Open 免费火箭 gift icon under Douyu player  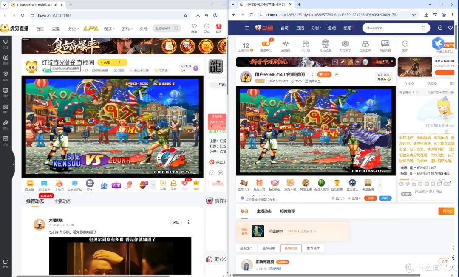coord(259,185)
